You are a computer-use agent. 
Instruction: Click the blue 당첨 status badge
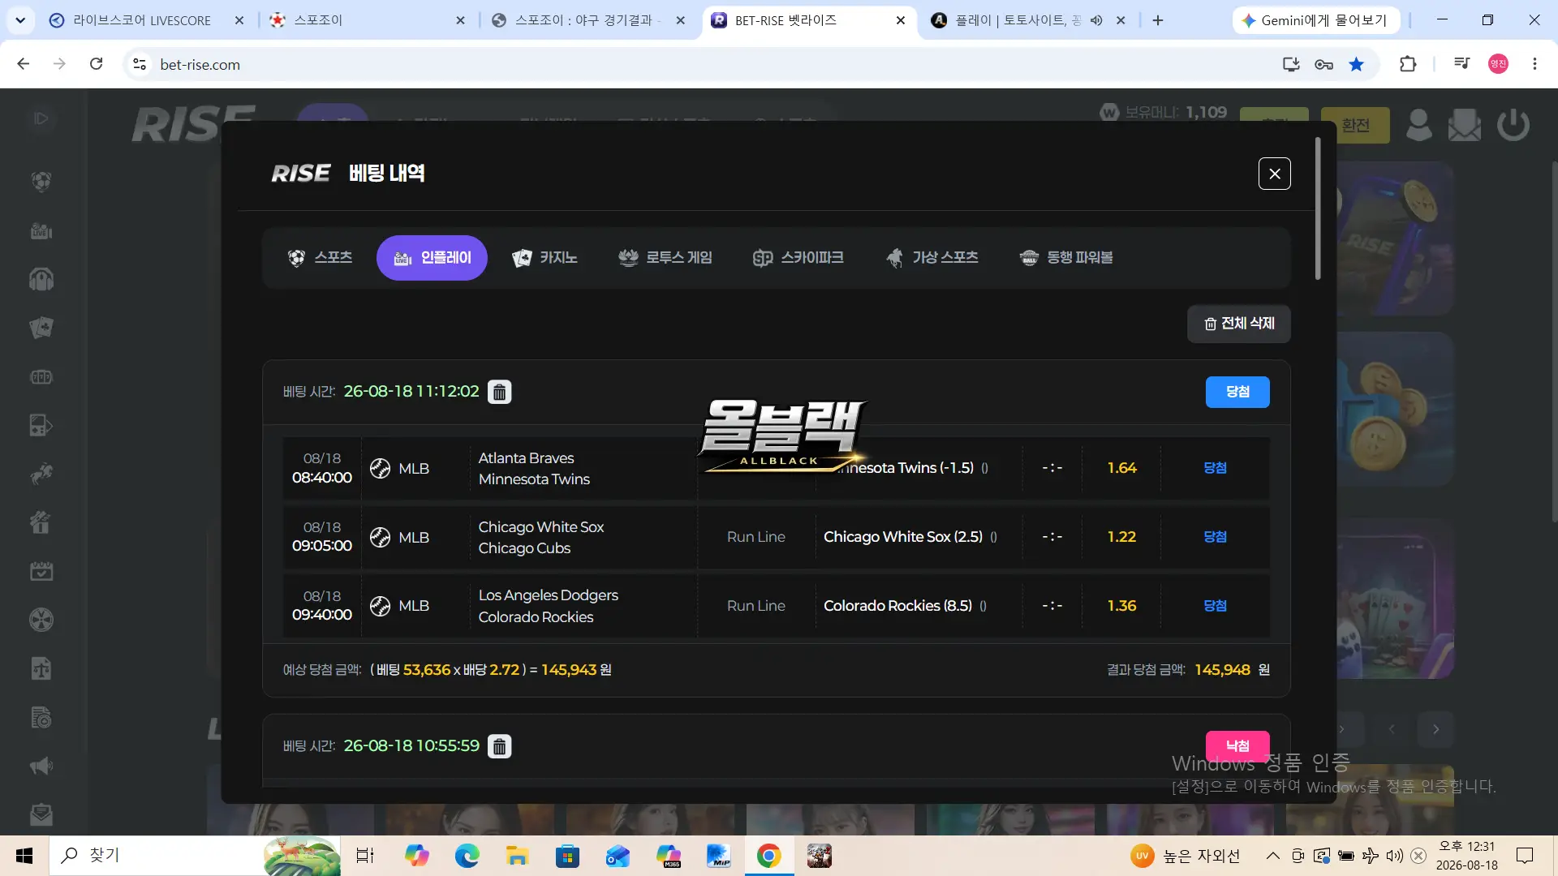coord(1237,392)
